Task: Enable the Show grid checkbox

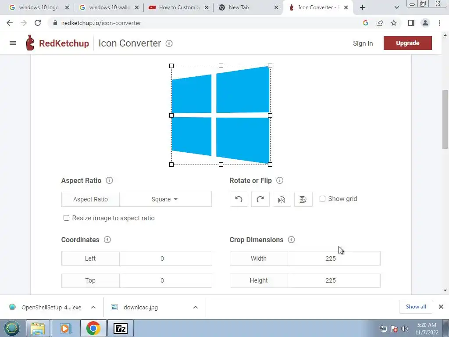Action: (322, 199)
